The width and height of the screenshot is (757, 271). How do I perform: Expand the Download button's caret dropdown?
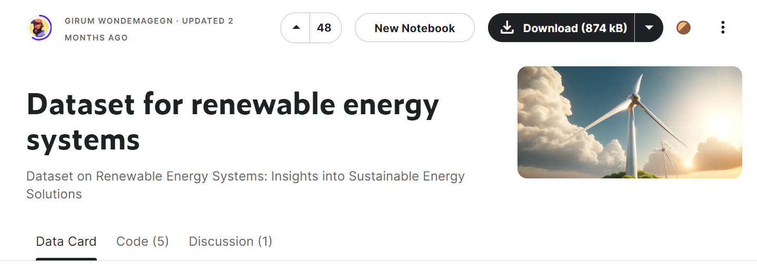(649, 28)
